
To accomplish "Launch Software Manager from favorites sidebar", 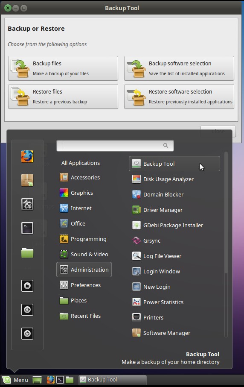I will (27, 180).
